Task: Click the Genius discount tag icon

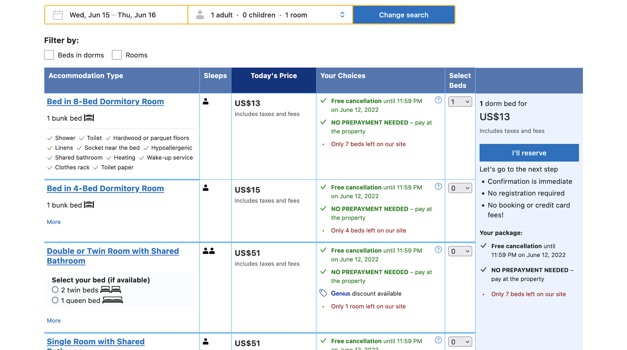Action: pyautogui.click(x=323, y=293)
